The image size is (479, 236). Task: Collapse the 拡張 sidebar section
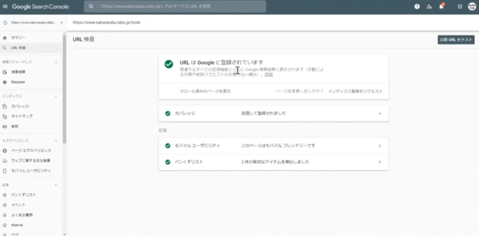tap(56, 185)
